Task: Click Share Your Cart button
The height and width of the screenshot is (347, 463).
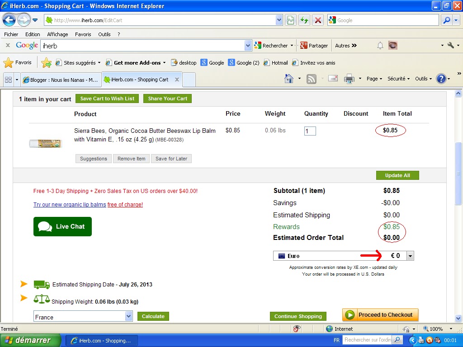Action: pos(167,98)
